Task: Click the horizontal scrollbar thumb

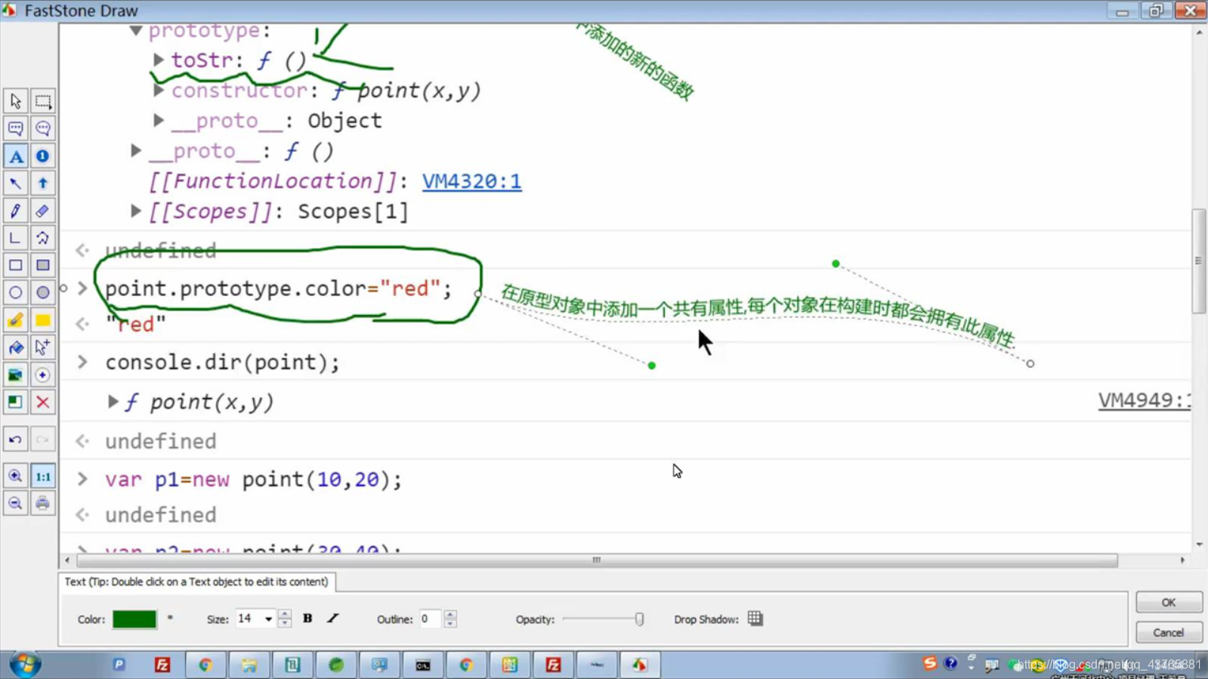Action: pyautogui.click(x=597, y=560)
